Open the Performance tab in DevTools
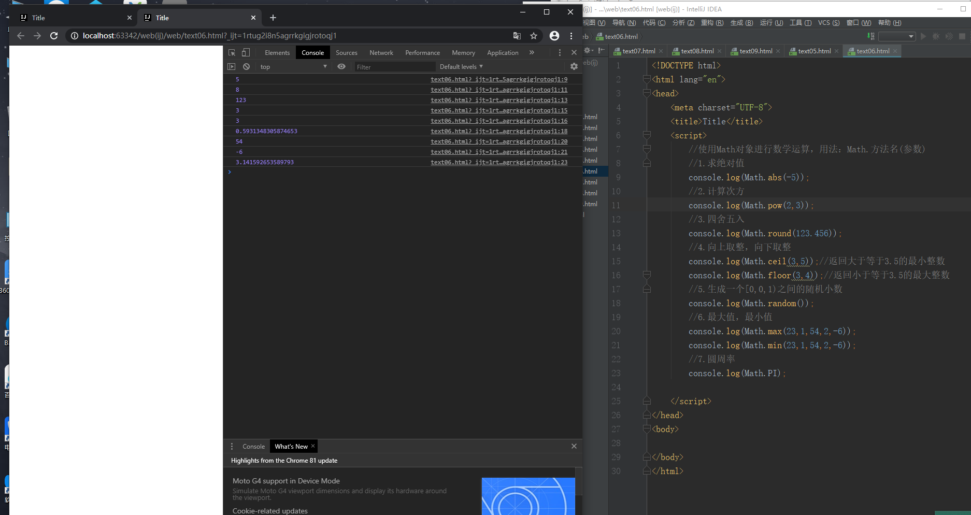This screenshot has height=515, width=971. [423, 52]
